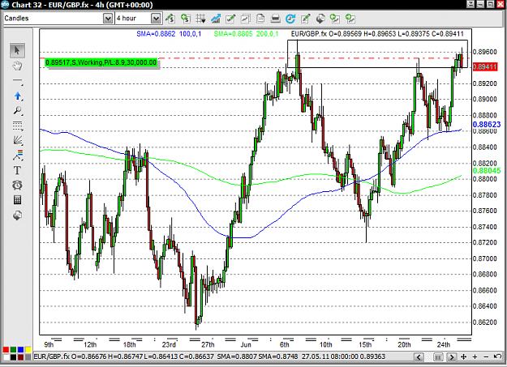507x367 pixels.
Task: Click the EUR/GBP.fx OHLC header text
Action: (377, 34)
